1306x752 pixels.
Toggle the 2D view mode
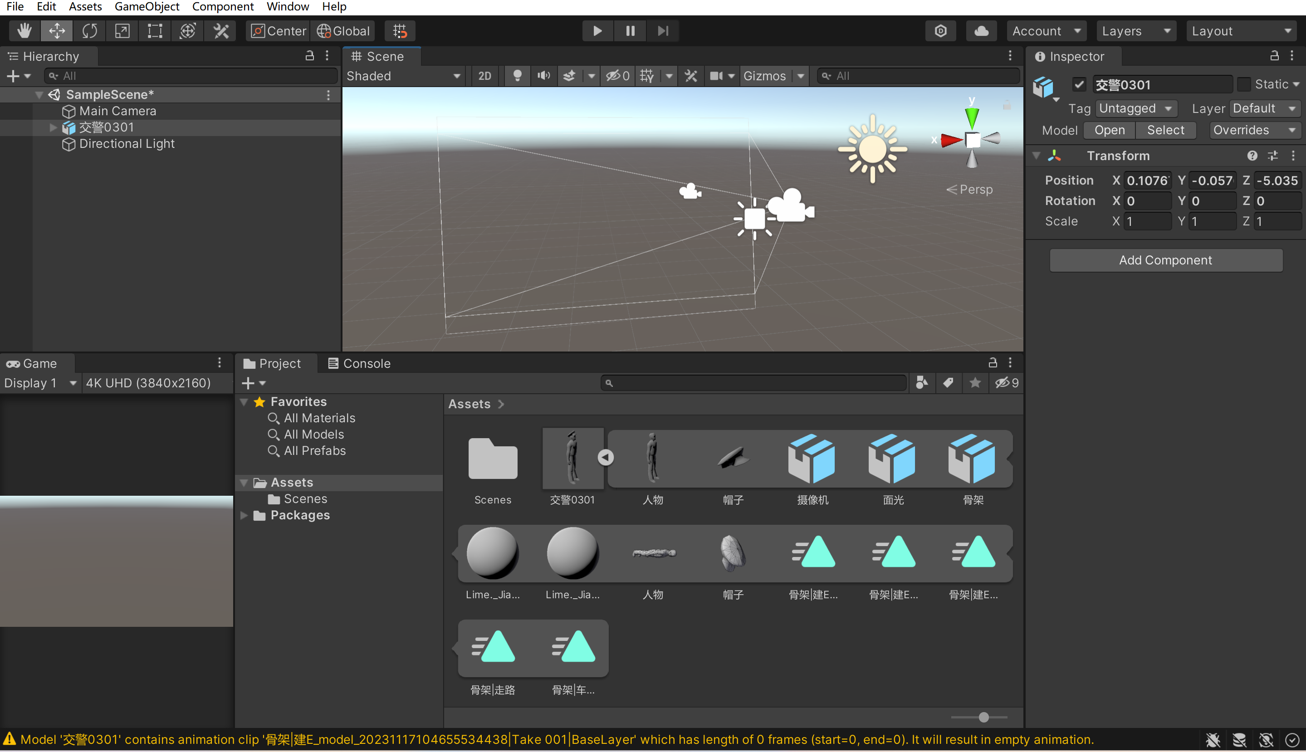tap(484, 76)
